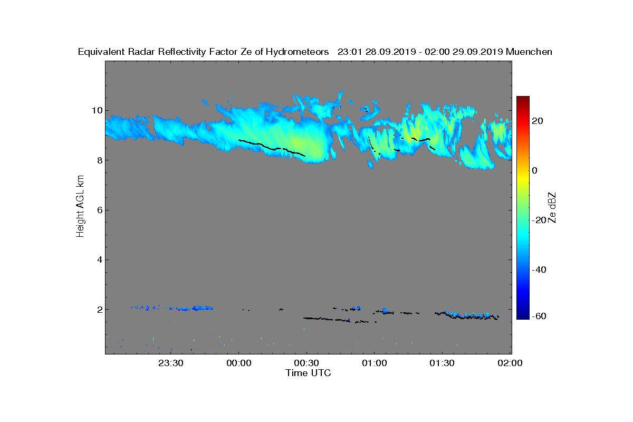633x422 pixels.
Task: Click the colorbar tick label -40
Action: click(x=540, y=270)
